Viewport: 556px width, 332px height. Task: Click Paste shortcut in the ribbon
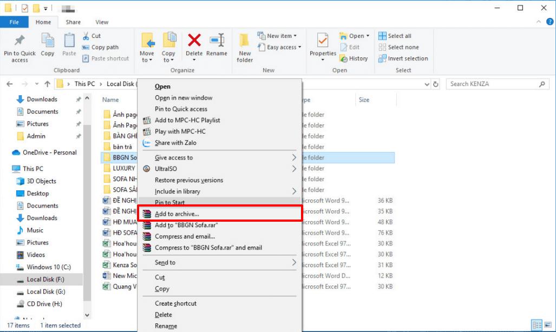[x=106, y=58]
